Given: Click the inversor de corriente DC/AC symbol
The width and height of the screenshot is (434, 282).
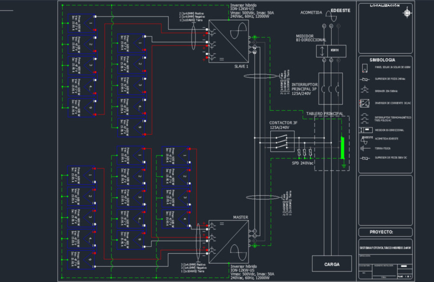Looking at the screenshot, I should pos(364,103).
